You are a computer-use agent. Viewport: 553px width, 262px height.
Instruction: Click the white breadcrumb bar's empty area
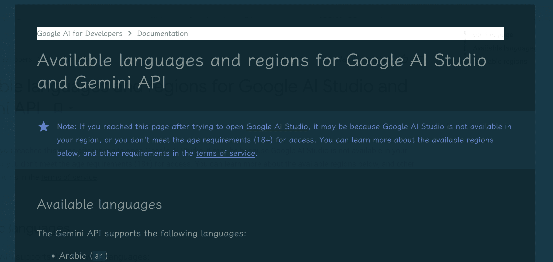click(345, 33)
